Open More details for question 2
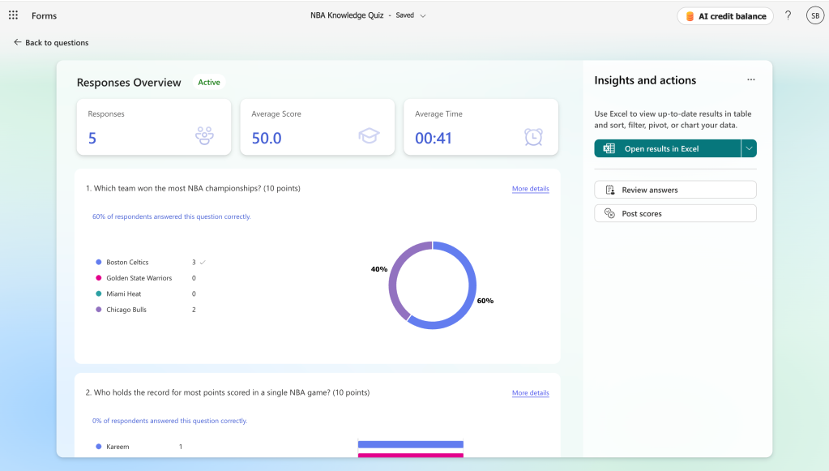This screenshot has width=829, height=471. [530, 392]
